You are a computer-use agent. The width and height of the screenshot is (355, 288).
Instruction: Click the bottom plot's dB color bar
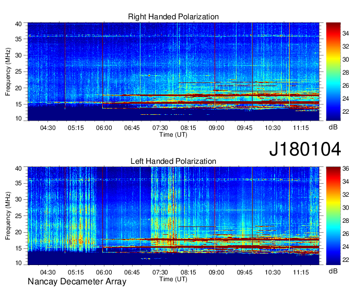333,216
